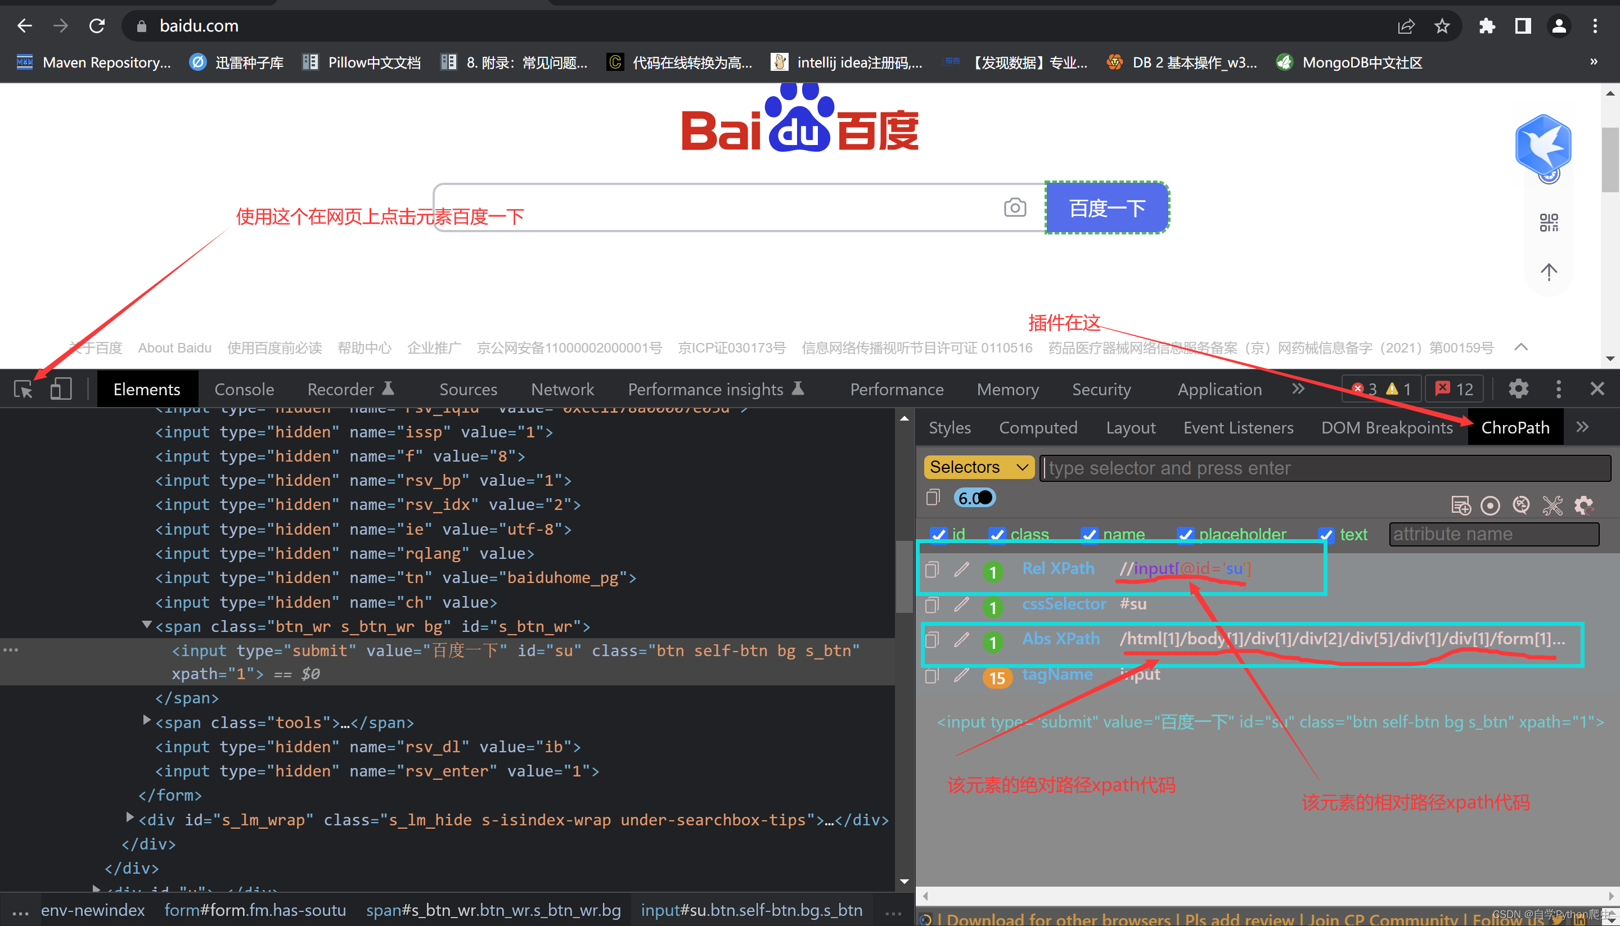The image size is (1620, 926).
Task: Open DevTools customize three-dot menu
Action: [x=1558, y=389]
